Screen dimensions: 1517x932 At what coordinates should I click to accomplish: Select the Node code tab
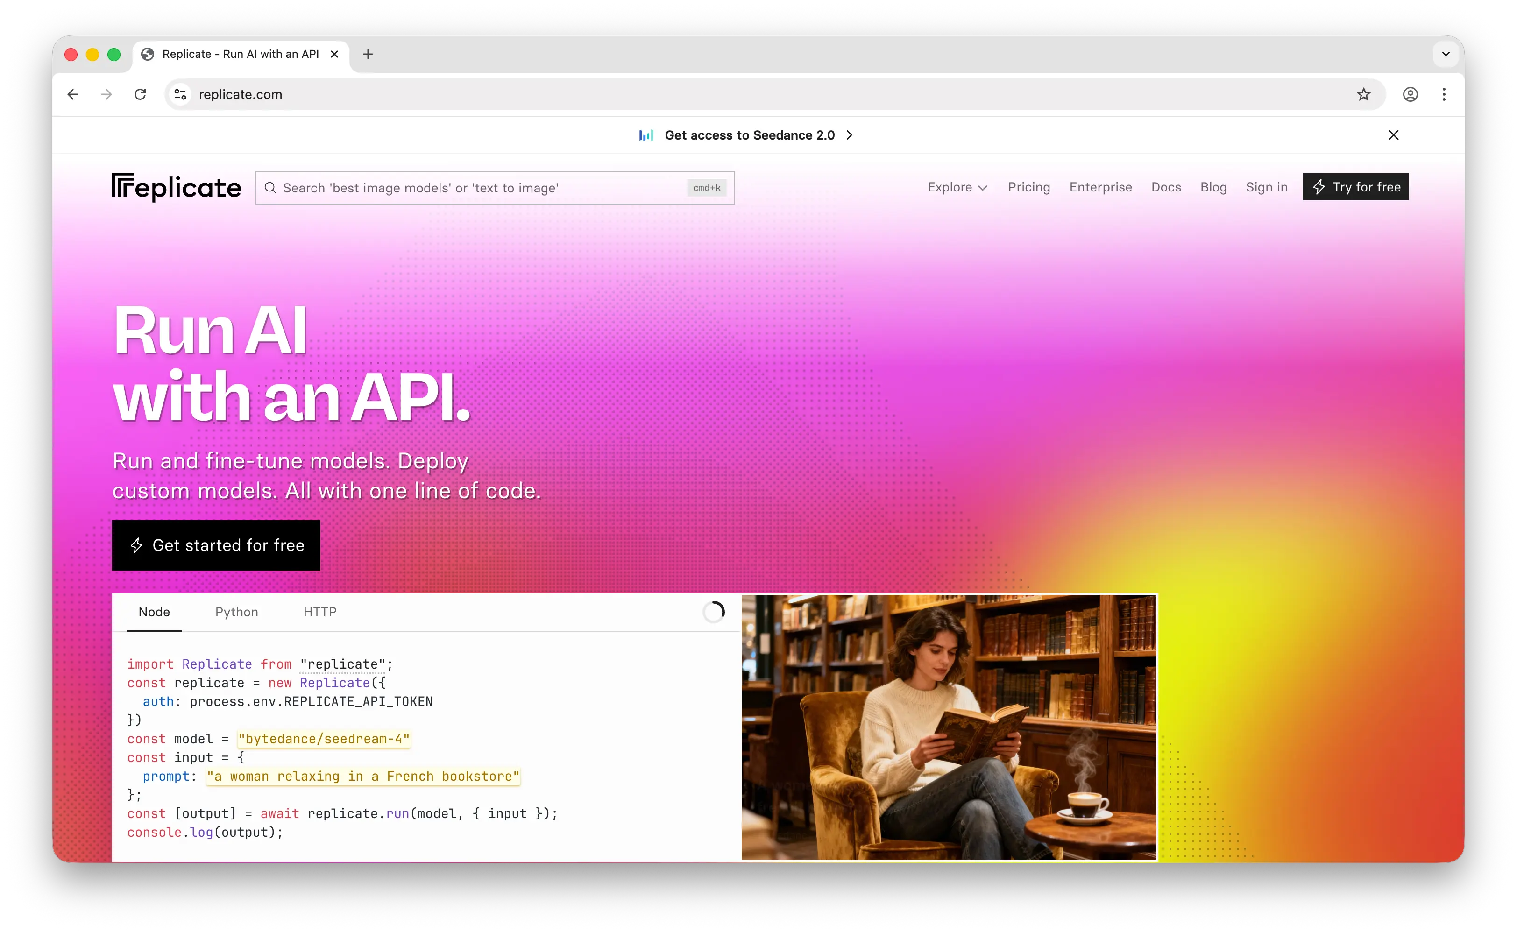point(154,612)
